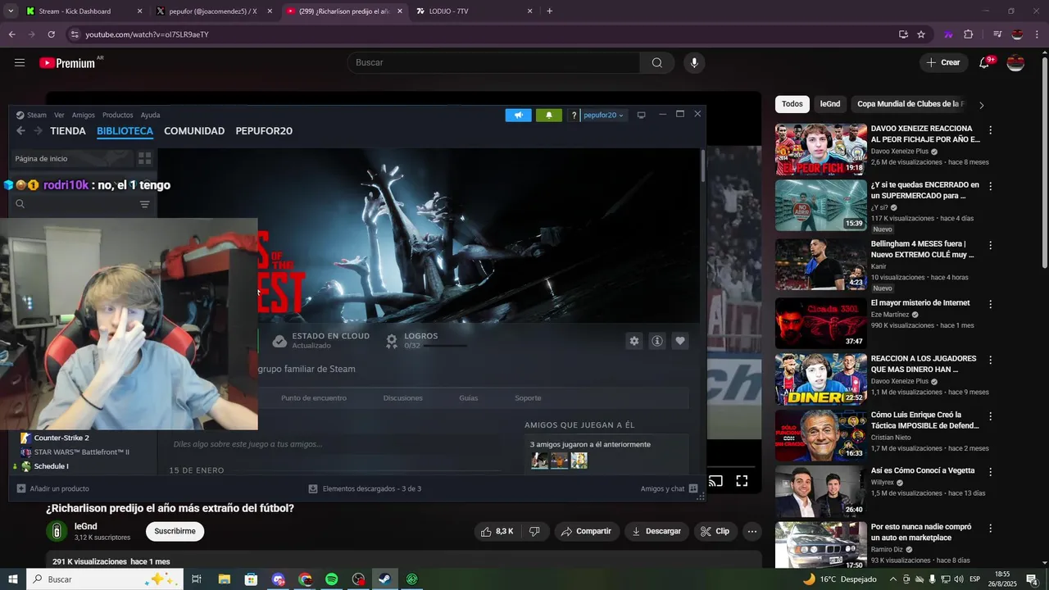Screen dimensions: 1049x590
Task: Open thumbnail of Así es Cómo Conocí a Vegetta
Action: tap(820, 492)
